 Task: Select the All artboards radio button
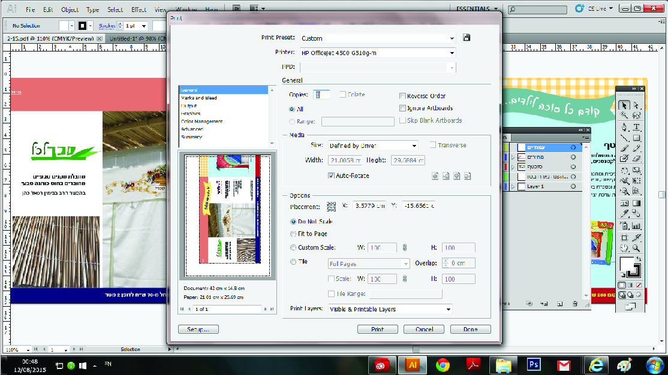coord(292,110)
